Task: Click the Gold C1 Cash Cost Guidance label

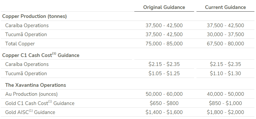Action: click(40, 103)
